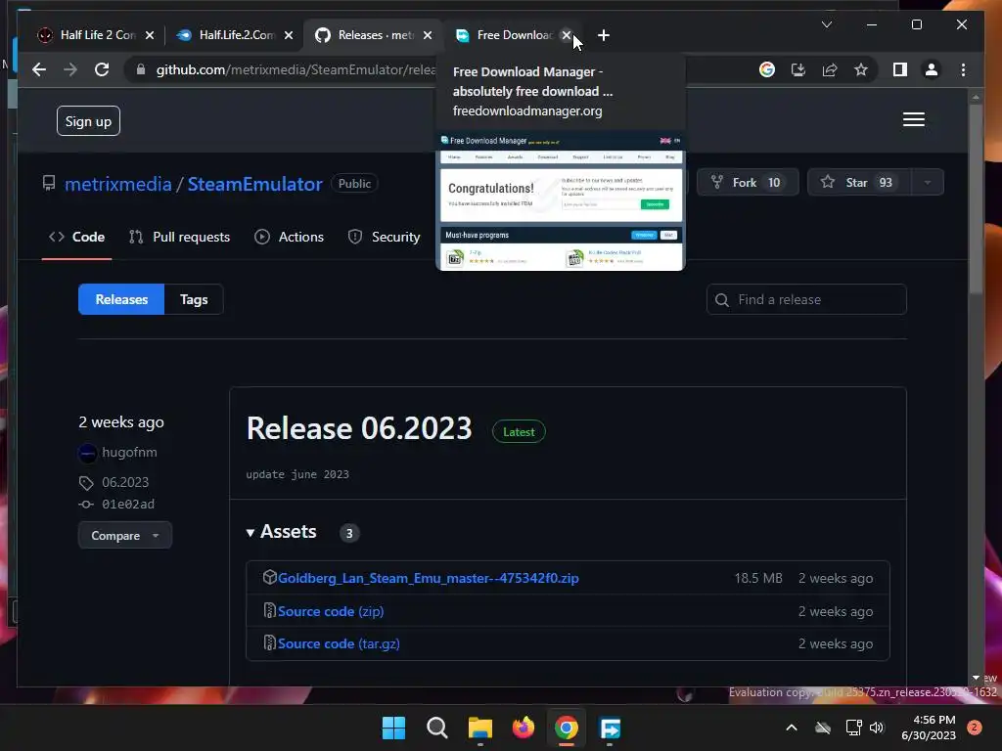Open the GitHub hamburger menu
This screenshot has height=751, width=1002.
914,119
